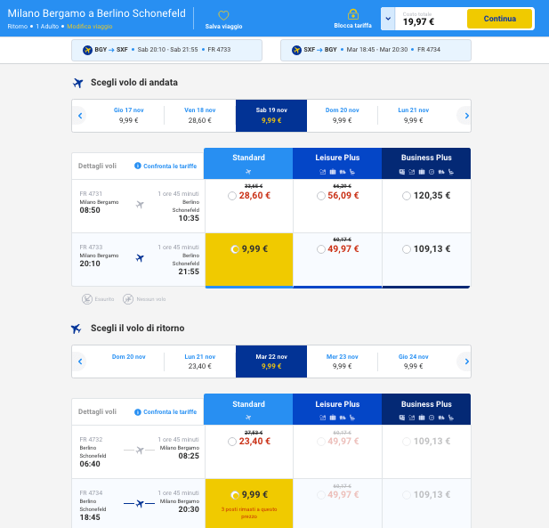Expand the total price dropdown arrow
549x528 pixels.
tap(389, 19)
